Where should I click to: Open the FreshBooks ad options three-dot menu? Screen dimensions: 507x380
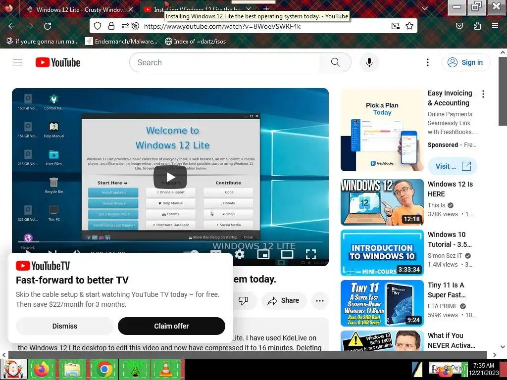[x=483, y=94]
